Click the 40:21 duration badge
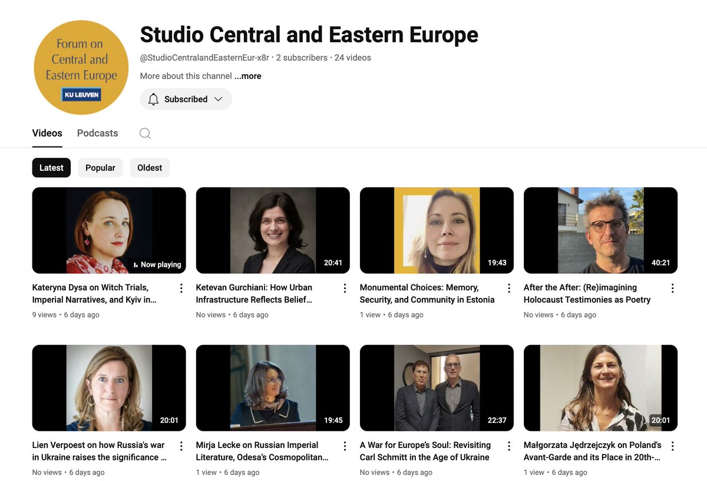Screen dimensions: 707x481 click(x=660, y=263)
